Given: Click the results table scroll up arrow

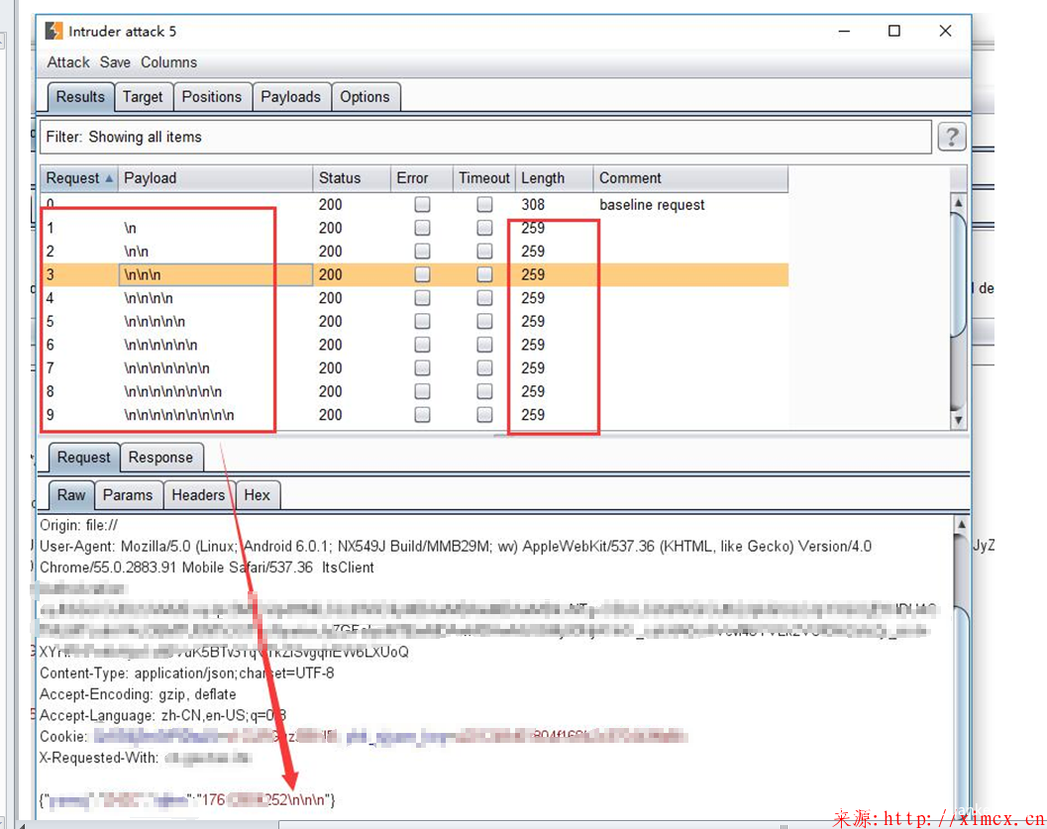Looking at the screenshot, I should pos(957,203).
